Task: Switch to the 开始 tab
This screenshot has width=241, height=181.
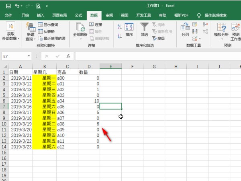Action: pyautogui.click(x=25, y=15)
